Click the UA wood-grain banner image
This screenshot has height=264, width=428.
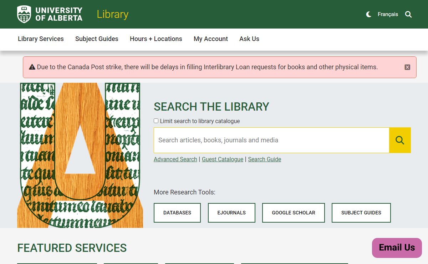pos(80,155)
